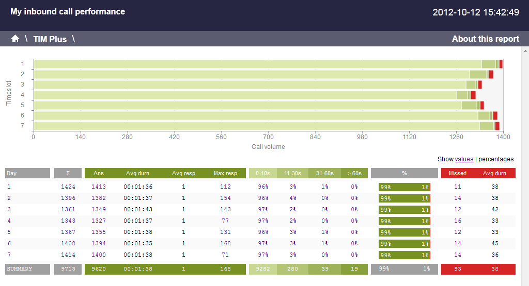The width and height of the screenshot is (529, 286).
Task: Click the Max resp column header
Action: (x=225, y=173)
